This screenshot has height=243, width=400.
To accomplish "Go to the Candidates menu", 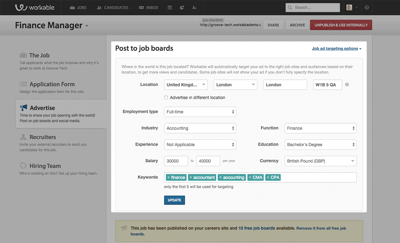I will [x=112, y=8].
